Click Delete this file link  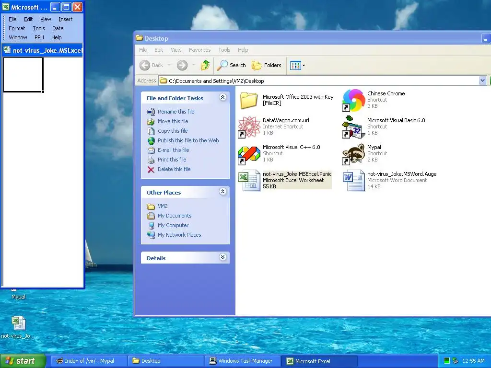click(x=174, y=169)
